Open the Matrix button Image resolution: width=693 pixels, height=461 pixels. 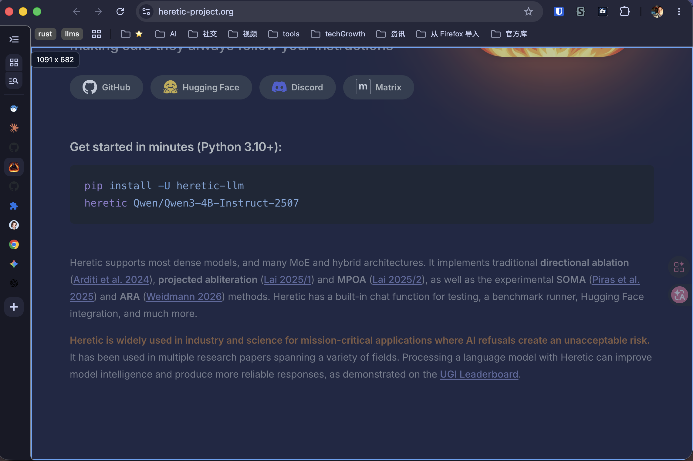(x=378, y=87)
